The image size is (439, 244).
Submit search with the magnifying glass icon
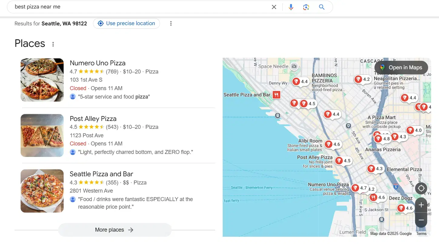(x=322, y=7)
